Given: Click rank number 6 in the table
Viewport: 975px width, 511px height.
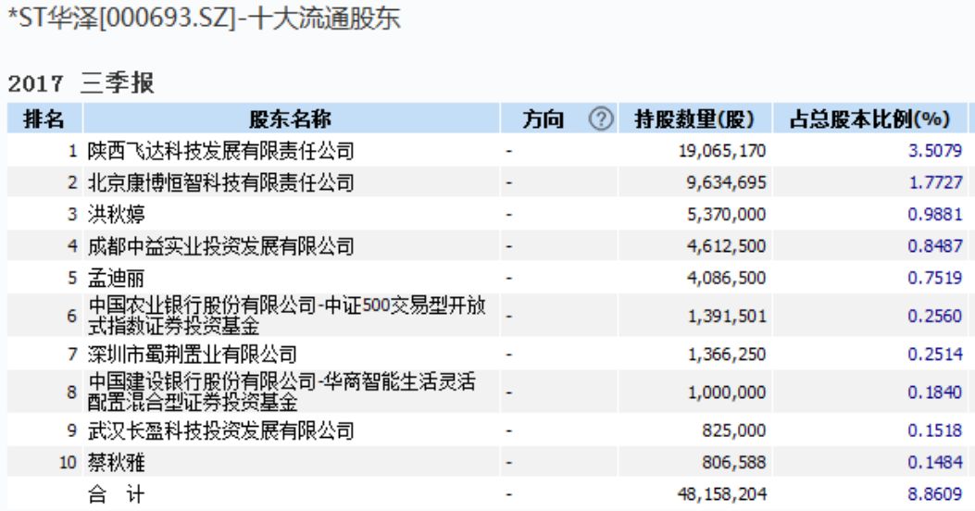Looking at the screenshot, I should tap(72, 316).
